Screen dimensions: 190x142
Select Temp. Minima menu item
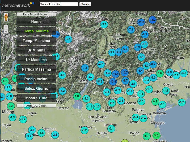(x=36, y=31)
